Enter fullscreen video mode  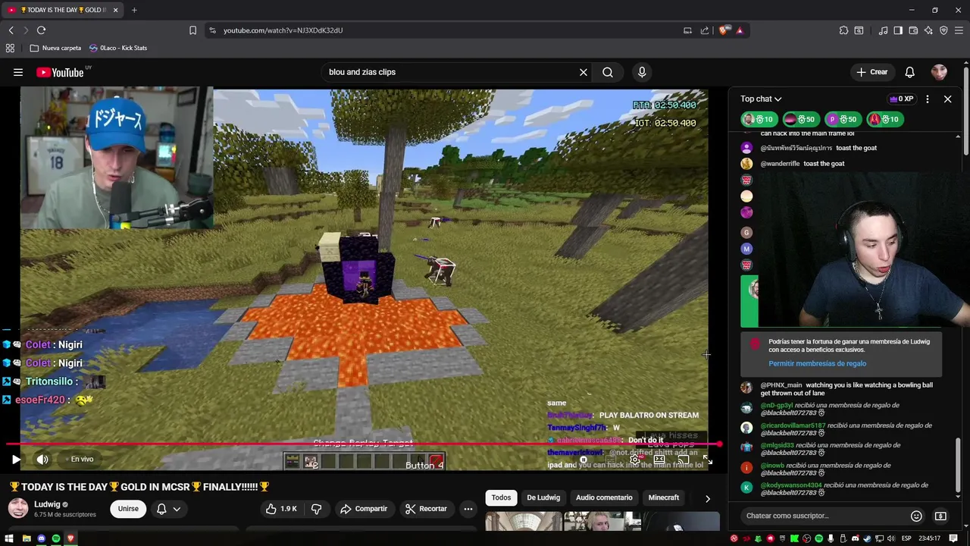click(x=706, y=460)
